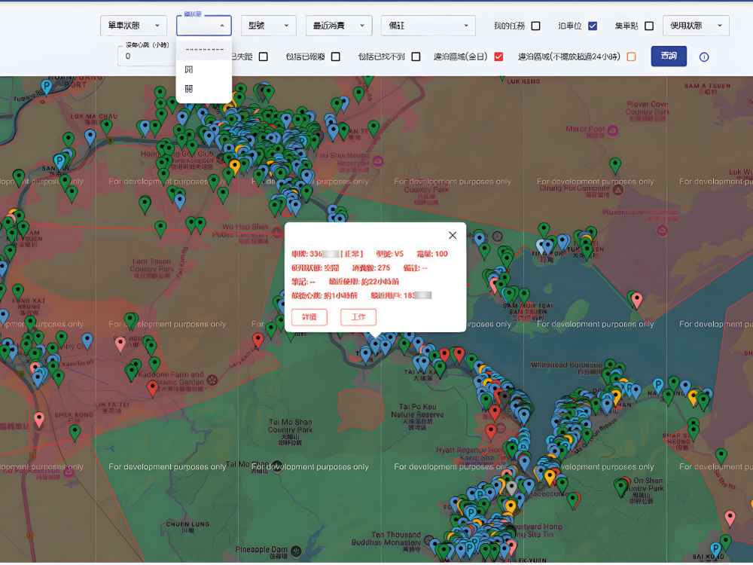Choose the dashed blank option in dropdown list
Viewport: 753px width, 565px height.
(203, 50)
